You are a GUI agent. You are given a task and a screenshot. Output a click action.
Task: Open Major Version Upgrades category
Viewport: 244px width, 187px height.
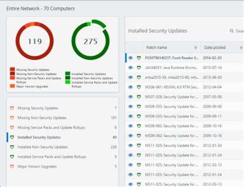62,166
